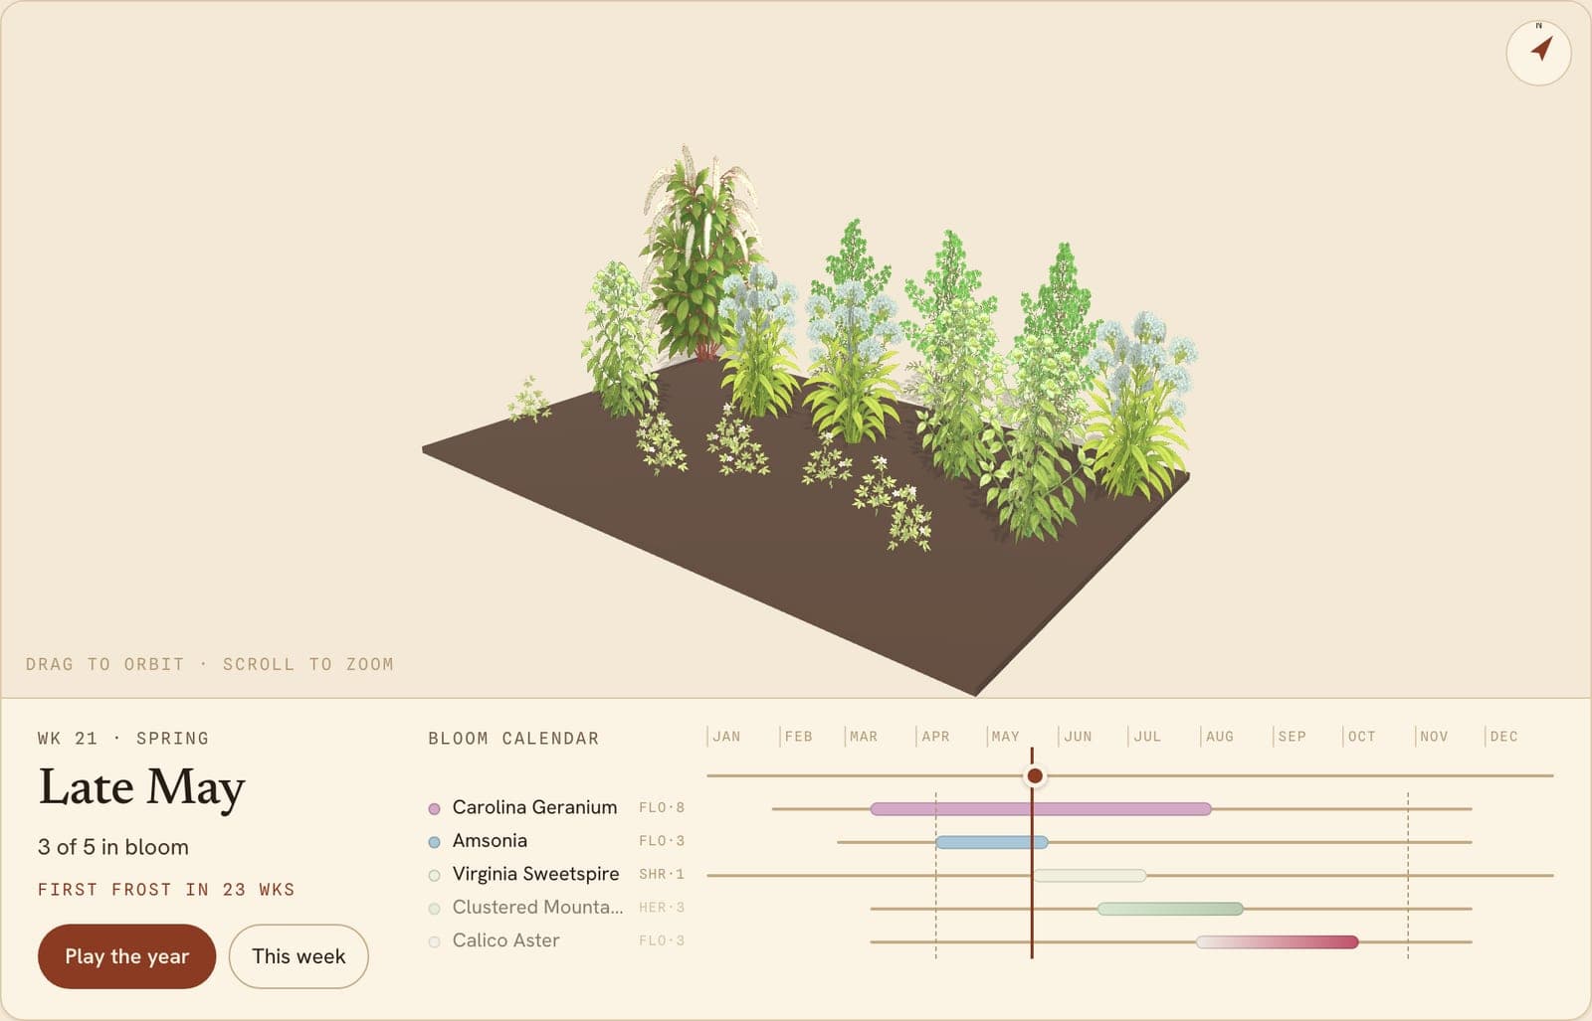Viewport: 1592px width, 1021px height.
Task: Jump to This week
Action: (298, 956)
